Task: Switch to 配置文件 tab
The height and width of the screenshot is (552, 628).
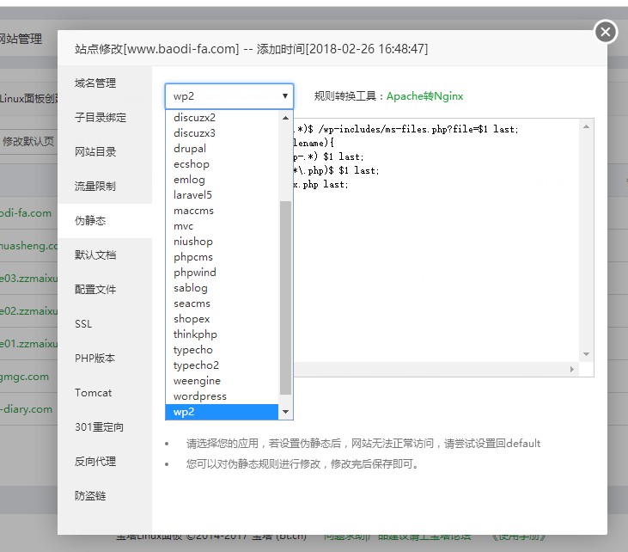Action: click(x=95, y=290)
